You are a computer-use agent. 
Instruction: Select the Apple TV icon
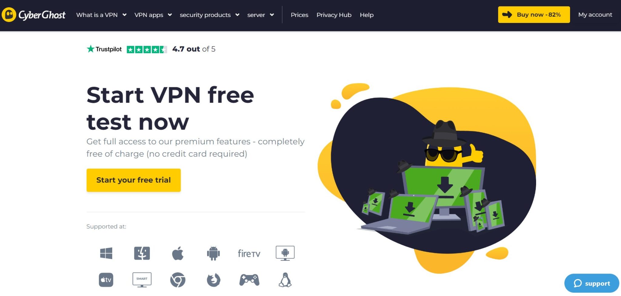click(106, 280)
